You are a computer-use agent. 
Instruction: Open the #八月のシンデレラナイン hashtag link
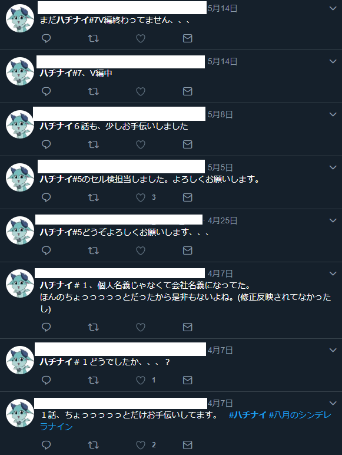[185, 421]
